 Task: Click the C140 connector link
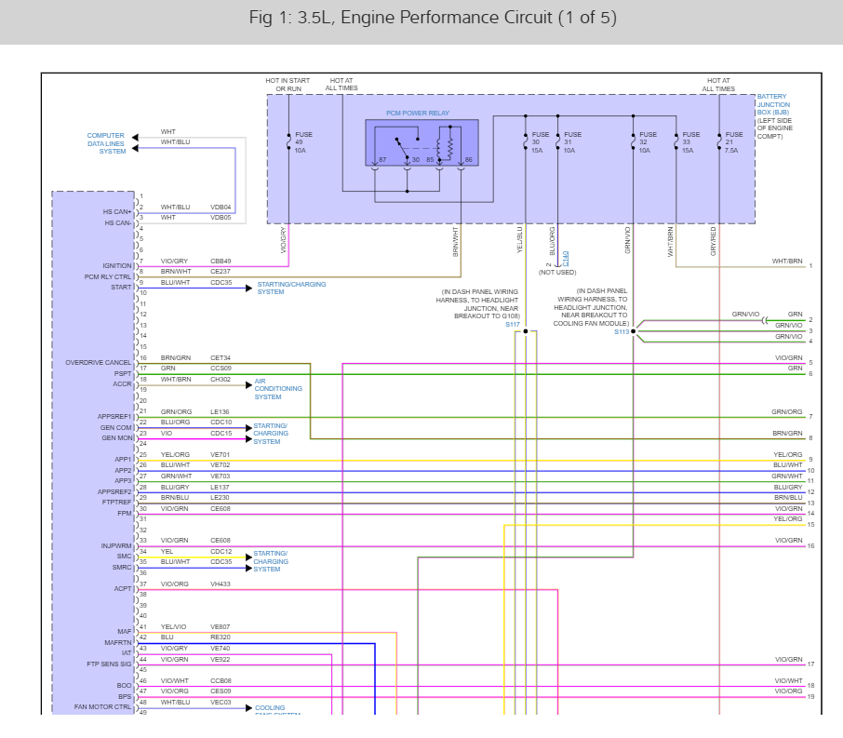pos(565,259)
